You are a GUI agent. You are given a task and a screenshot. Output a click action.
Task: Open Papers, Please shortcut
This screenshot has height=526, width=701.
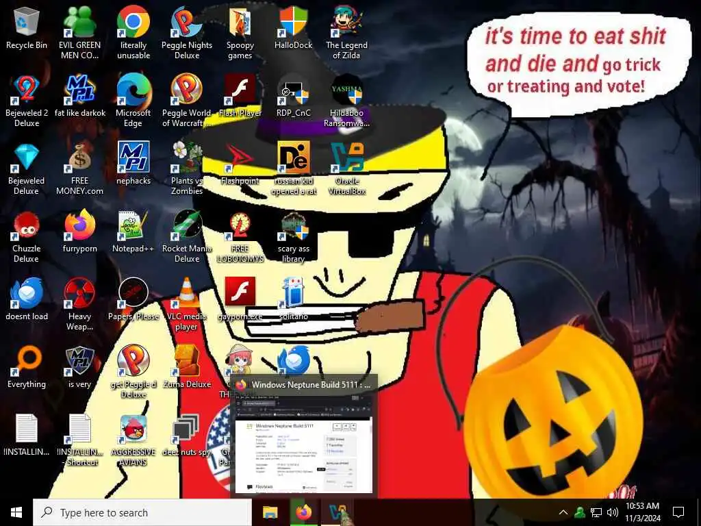click(x=133, y=293)
